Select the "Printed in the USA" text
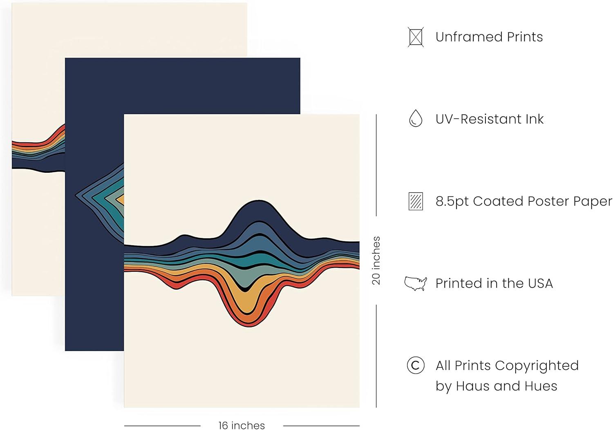The image size is (613, 430). 494,283
